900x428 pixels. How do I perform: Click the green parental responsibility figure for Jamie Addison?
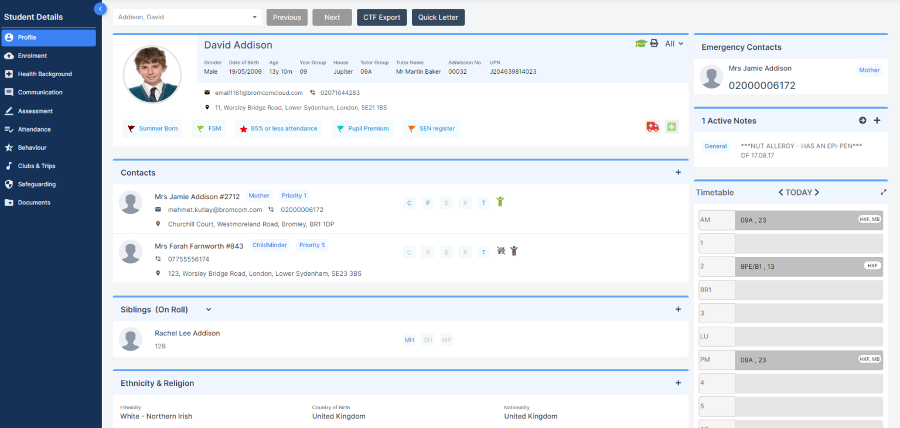point(501,202)
